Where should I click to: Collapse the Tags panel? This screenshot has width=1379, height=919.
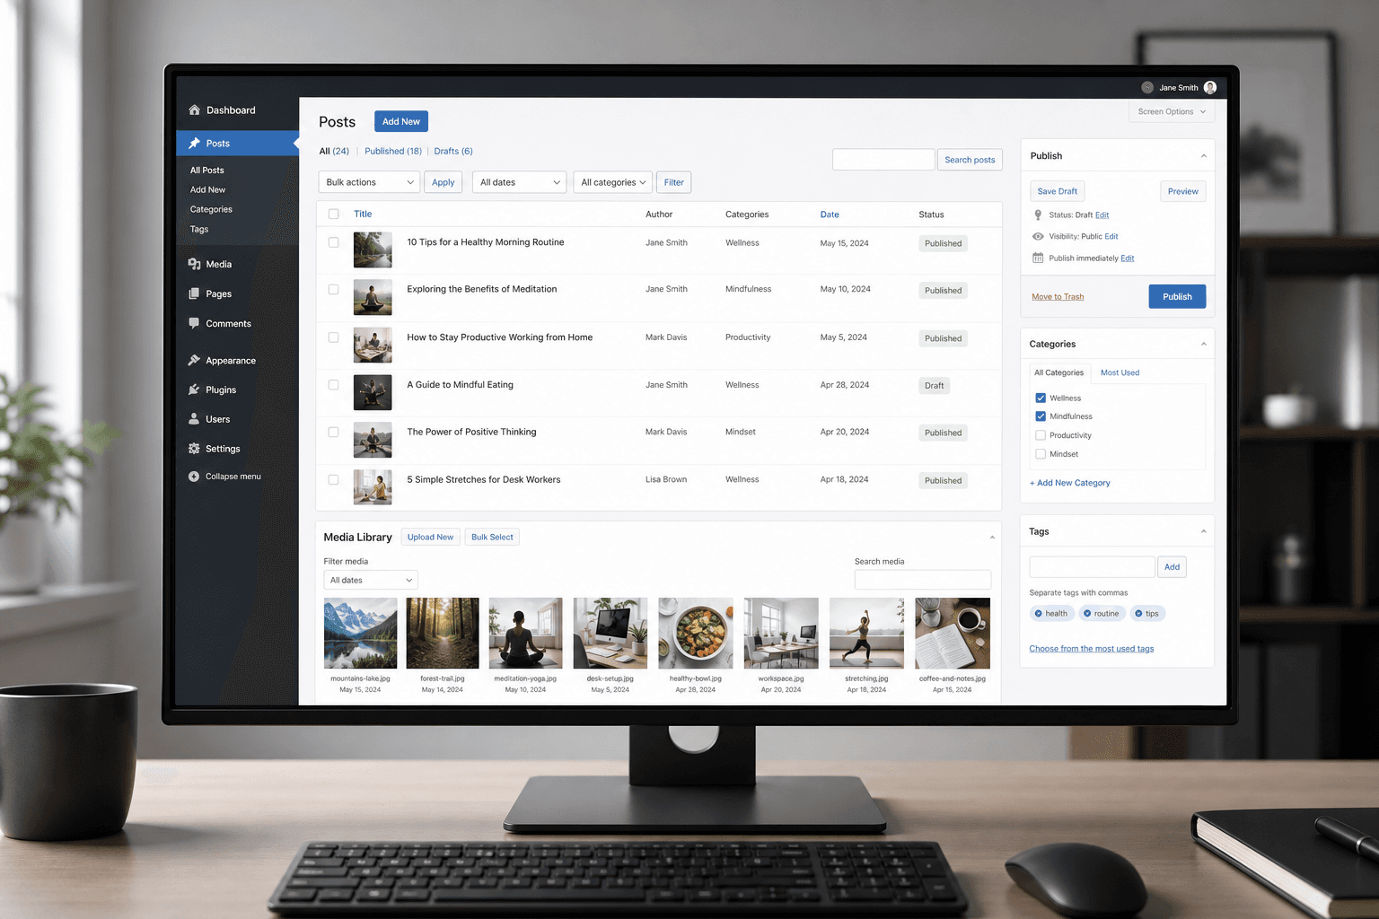(1204, 531)
